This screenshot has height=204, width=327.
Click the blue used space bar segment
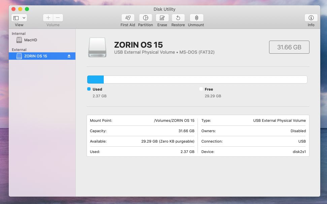[x=95, y=80]
